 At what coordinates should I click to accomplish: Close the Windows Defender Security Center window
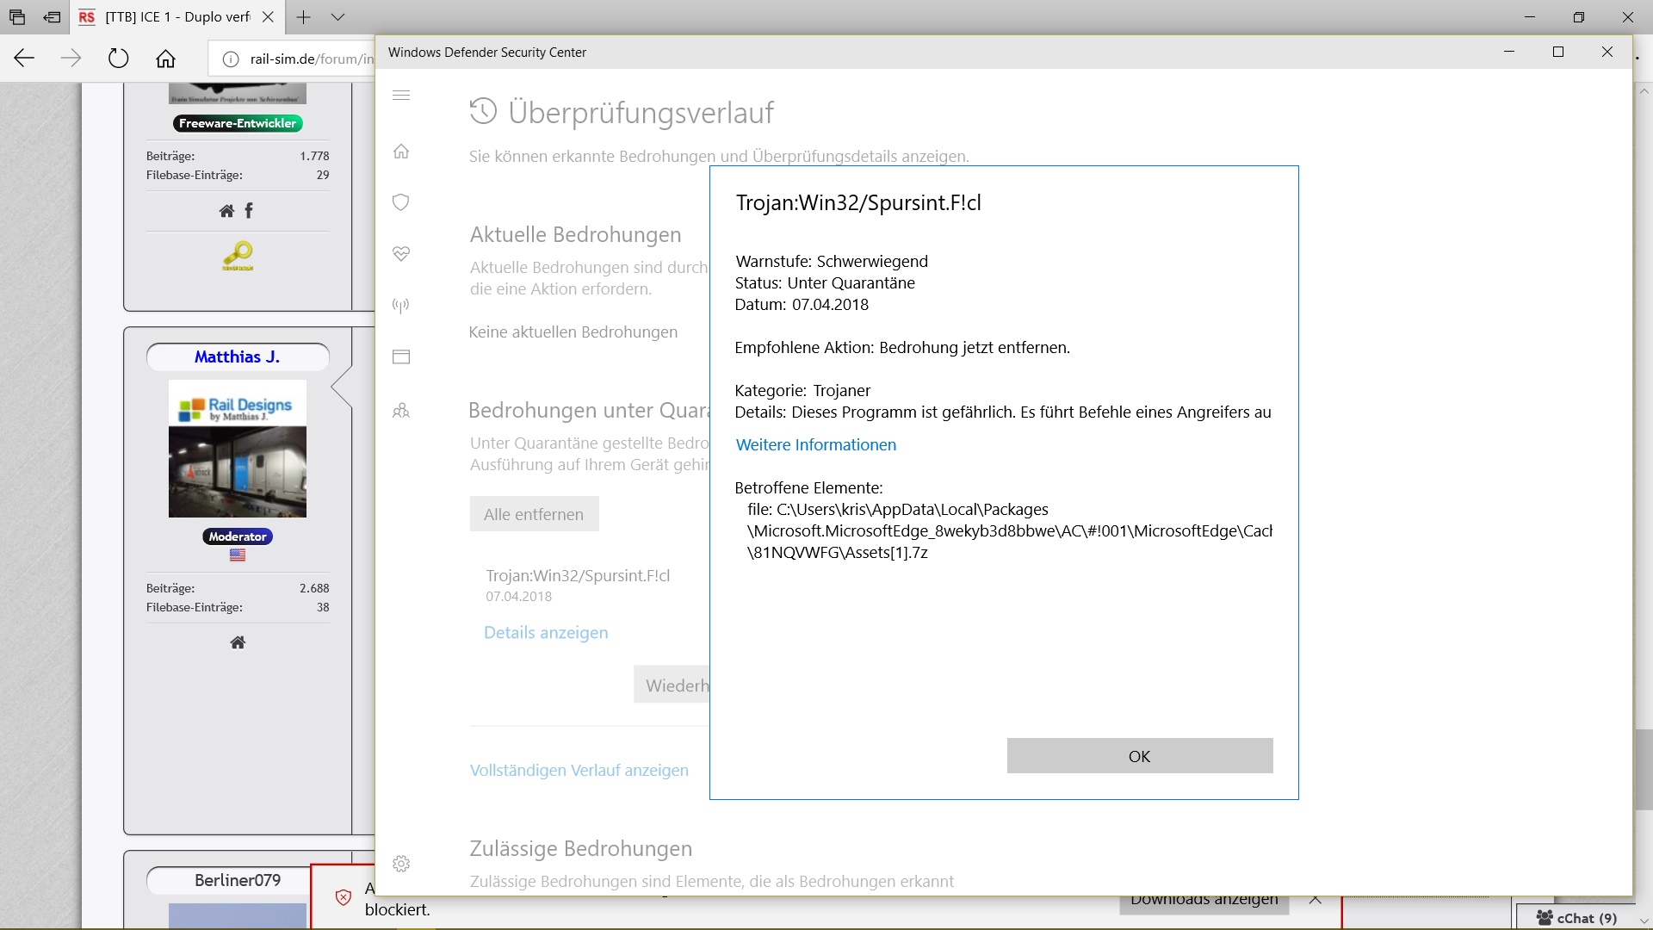coord(1607,52)
